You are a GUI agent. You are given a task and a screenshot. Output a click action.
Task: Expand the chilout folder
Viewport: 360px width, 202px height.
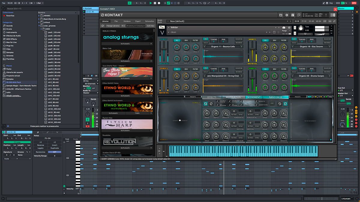[39, 22]
